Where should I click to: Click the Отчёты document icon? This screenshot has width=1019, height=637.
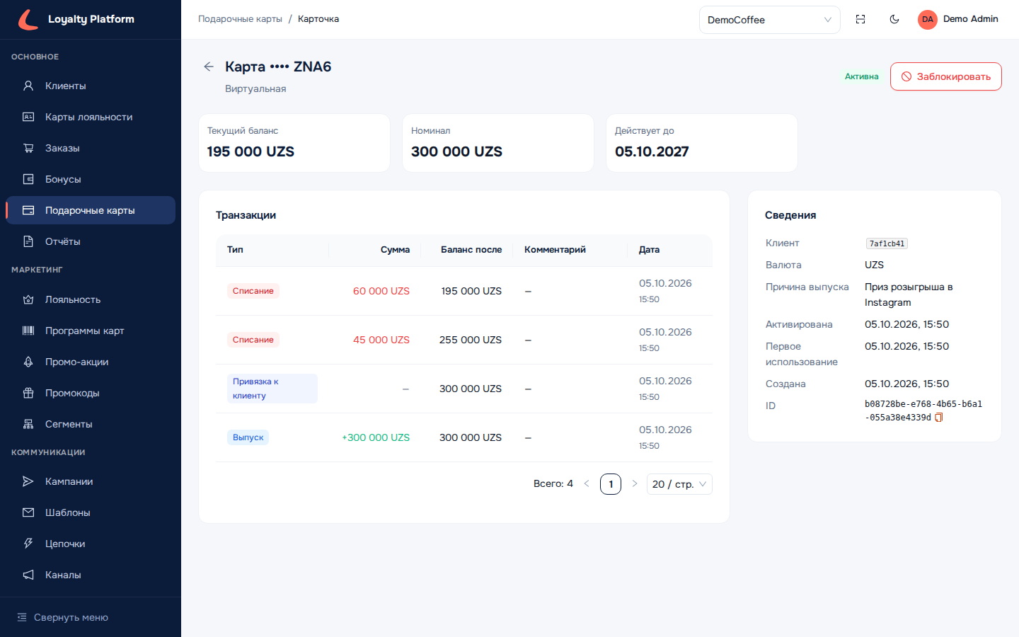[28, 241]
